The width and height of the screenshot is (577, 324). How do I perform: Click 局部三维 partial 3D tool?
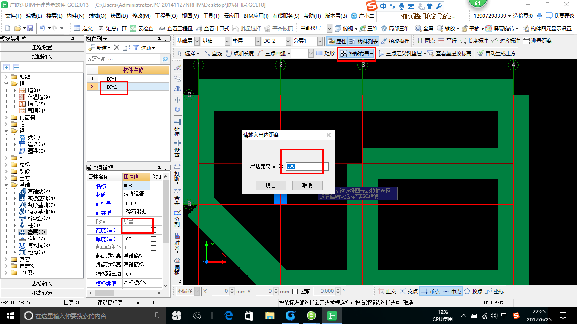(395, 28)
